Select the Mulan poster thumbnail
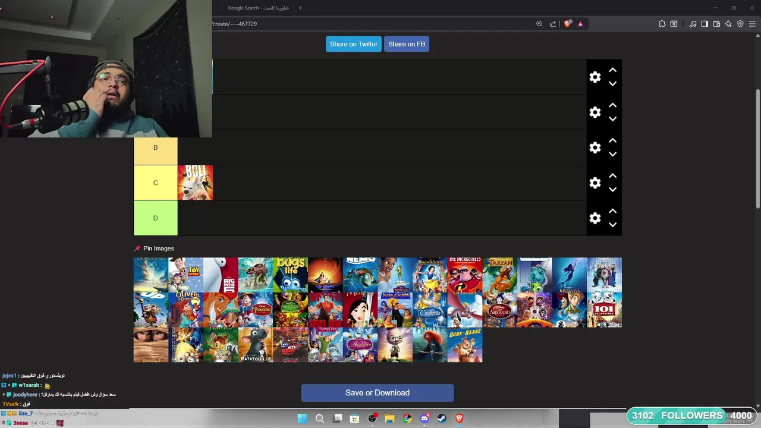761x428 pixels. click(360, 310)
